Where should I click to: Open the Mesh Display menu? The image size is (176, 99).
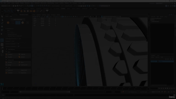(x=51, y=3)
